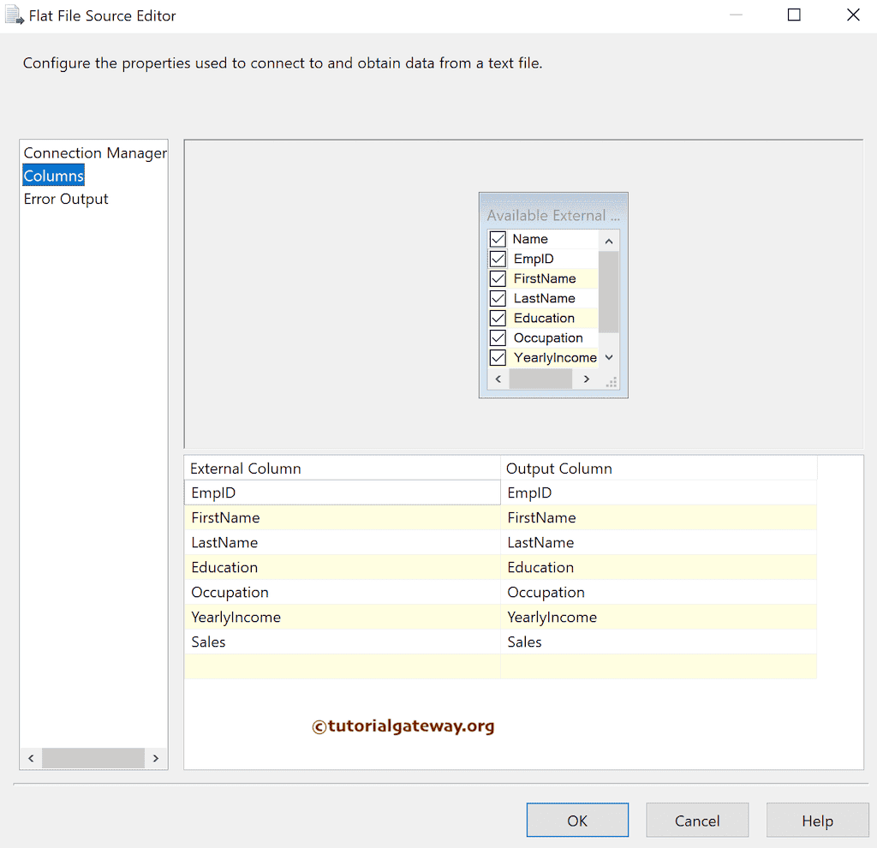Disable the Education column checkbox

pos(498,318)
